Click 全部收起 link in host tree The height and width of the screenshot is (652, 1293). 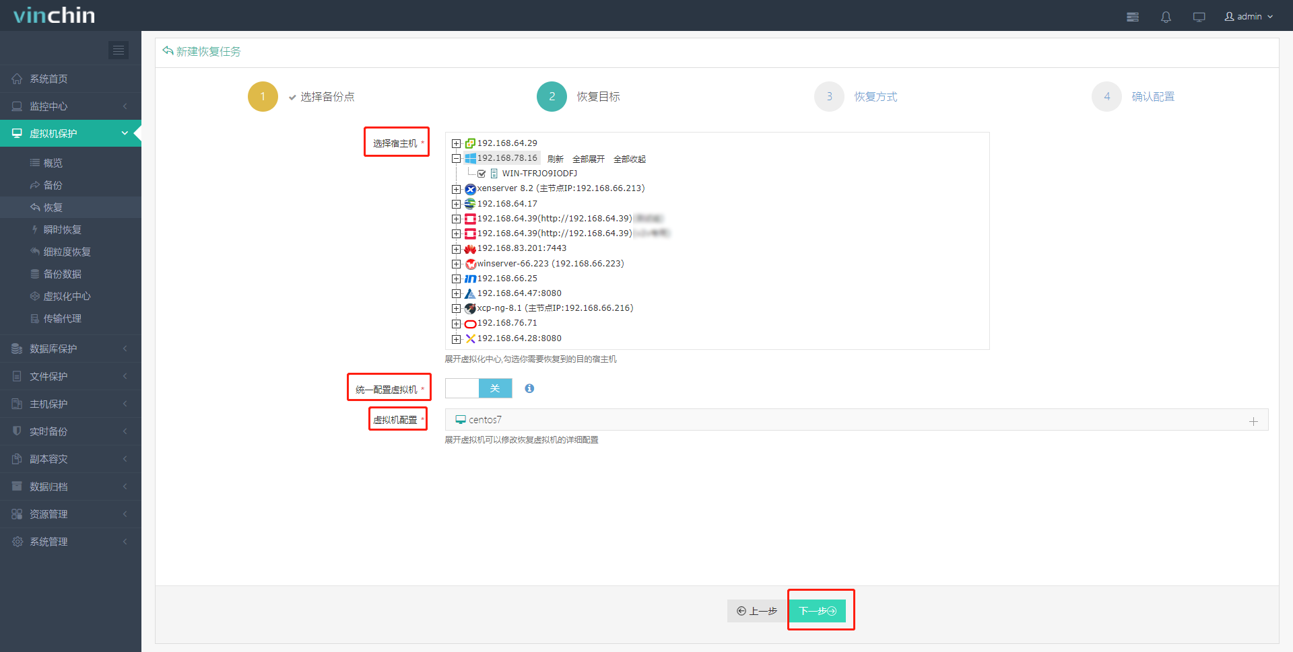(630, 159)
